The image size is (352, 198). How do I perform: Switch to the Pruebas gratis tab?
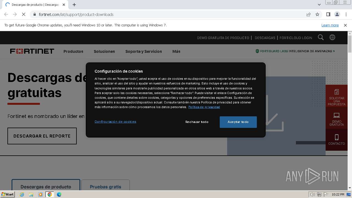106,185
